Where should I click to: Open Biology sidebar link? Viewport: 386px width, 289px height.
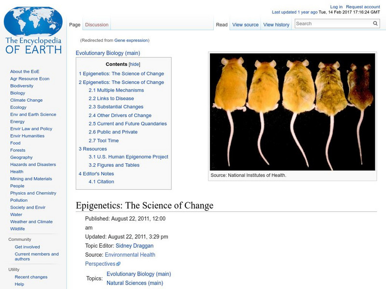pyautogui.click(x=18, y=93)
